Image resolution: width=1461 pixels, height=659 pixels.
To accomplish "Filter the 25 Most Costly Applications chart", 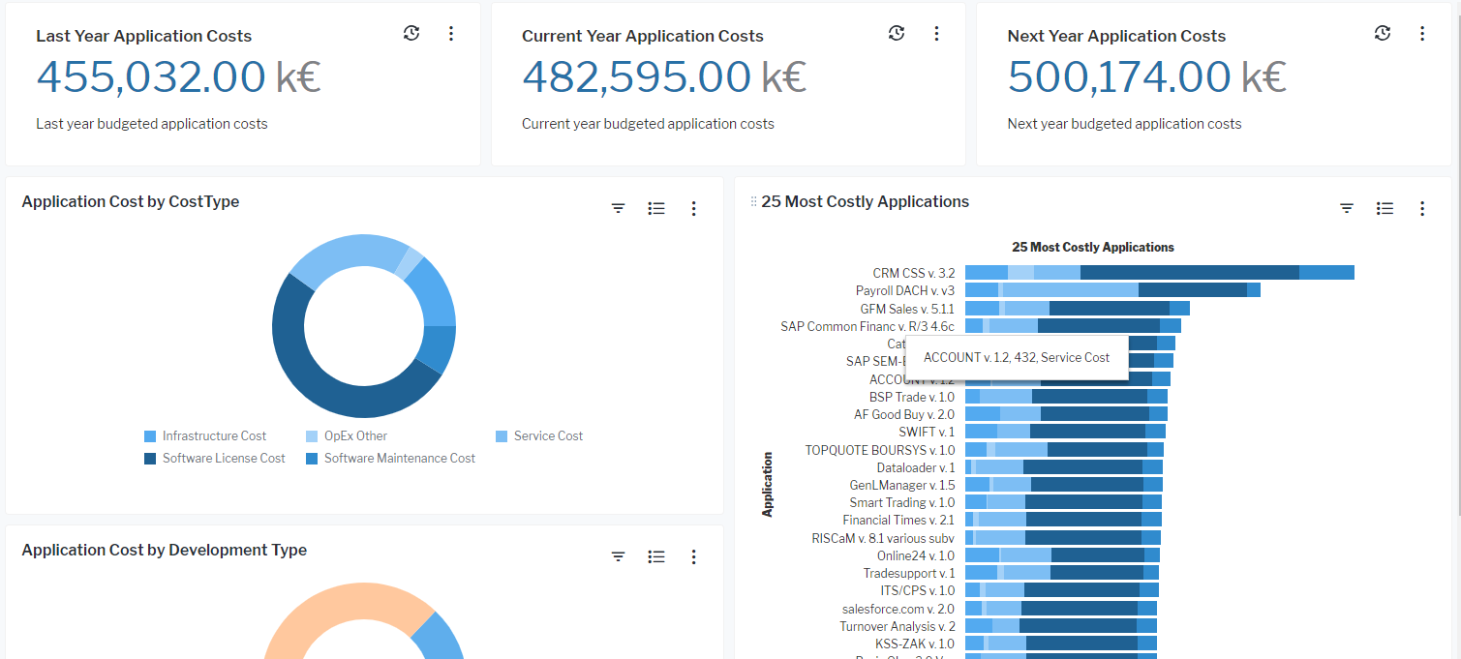I will [x=1347, y=208].
